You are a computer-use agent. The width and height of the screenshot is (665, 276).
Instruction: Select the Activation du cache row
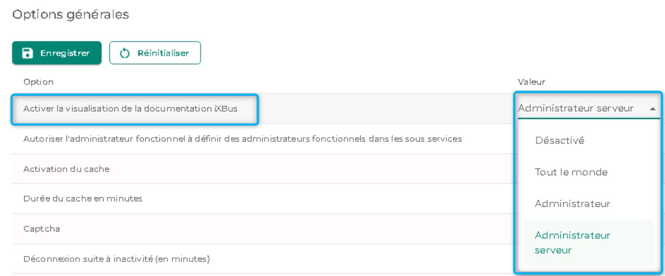[66, 169]
